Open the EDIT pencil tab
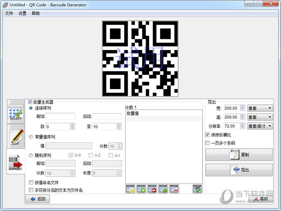This screenshot has width=281, height=211. coord(16,137)
